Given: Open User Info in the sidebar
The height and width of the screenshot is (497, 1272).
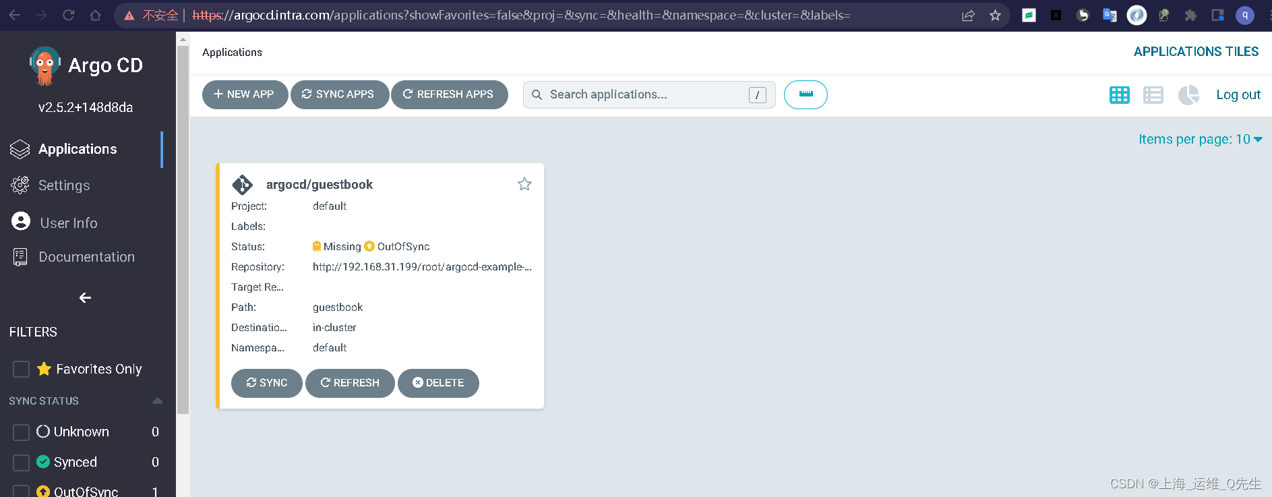Looking at the screenshot, I should tap(69, 223).
